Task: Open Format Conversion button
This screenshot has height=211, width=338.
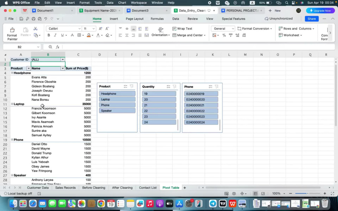Action: (255, 29)
